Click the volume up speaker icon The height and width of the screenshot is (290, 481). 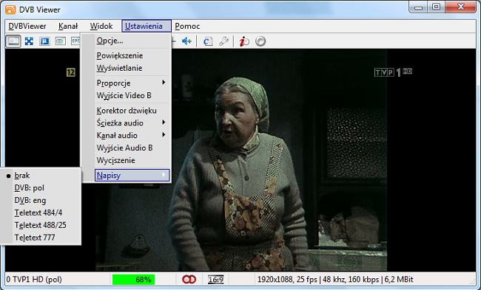click(186, 41)
